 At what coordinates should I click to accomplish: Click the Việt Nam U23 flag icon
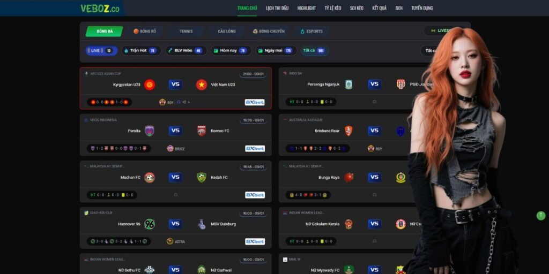pos(202,85)
